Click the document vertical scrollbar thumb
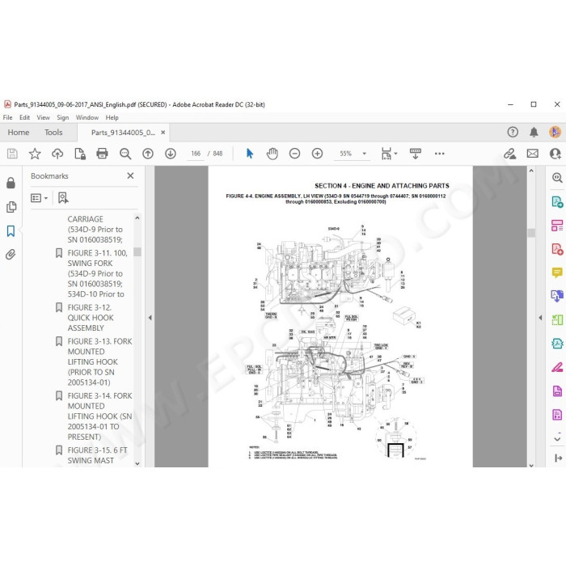Image resolution: width=566 pixels, height=566 pixels. tap(531, 233)
